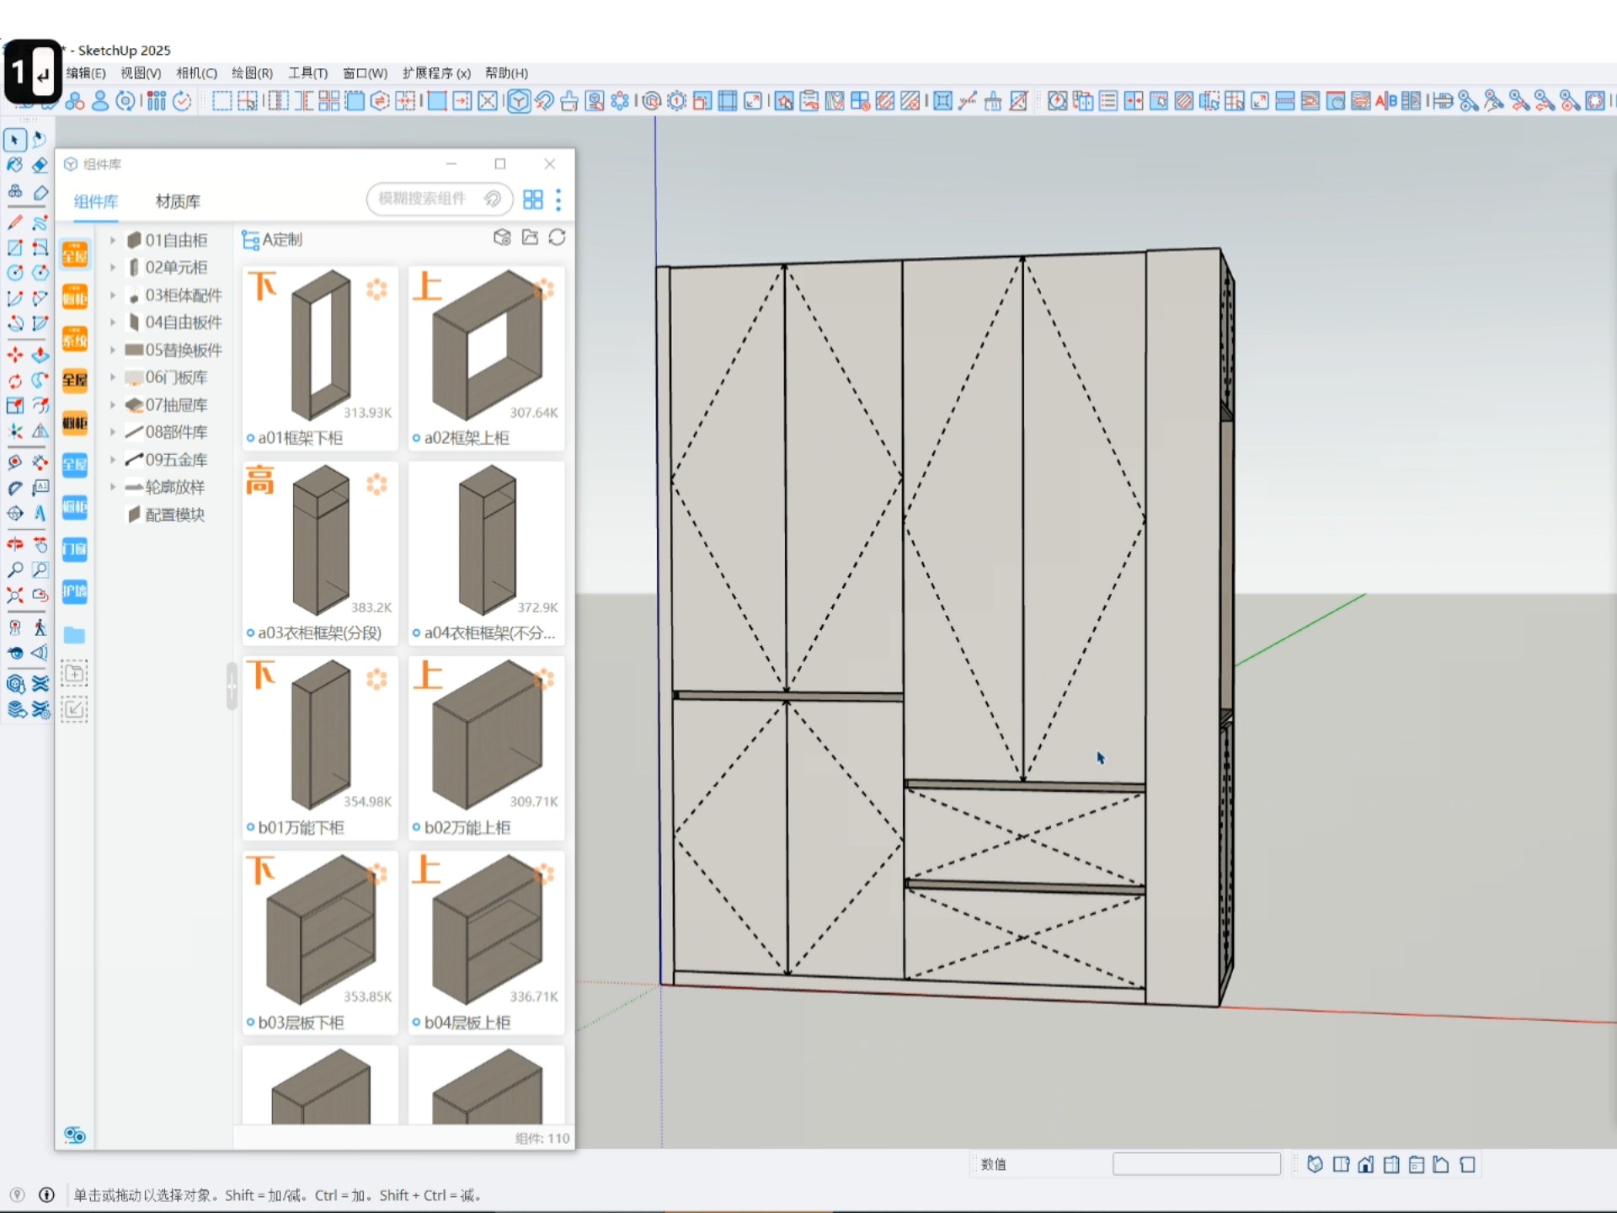Select the 3D Text tool

[x=40, y=513]
